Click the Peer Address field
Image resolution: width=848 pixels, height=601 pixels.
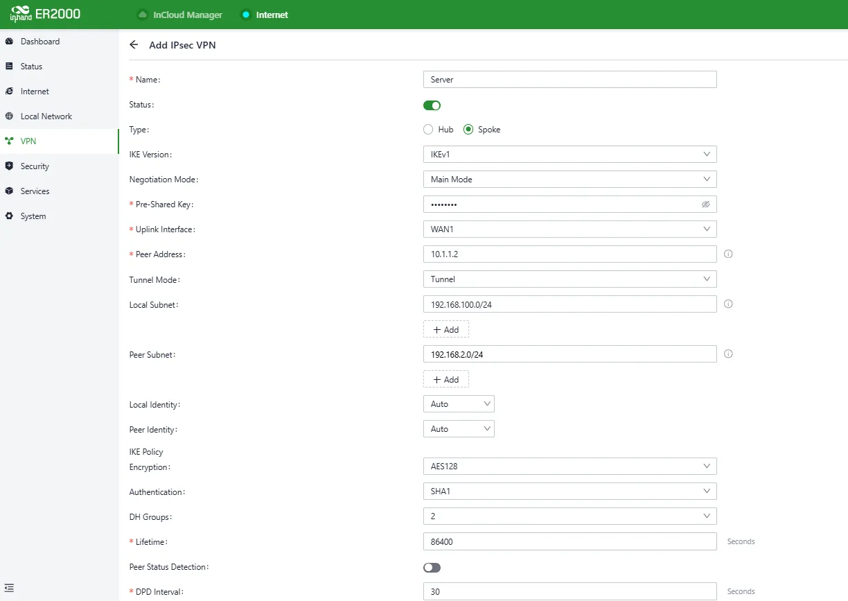point(569,254)
